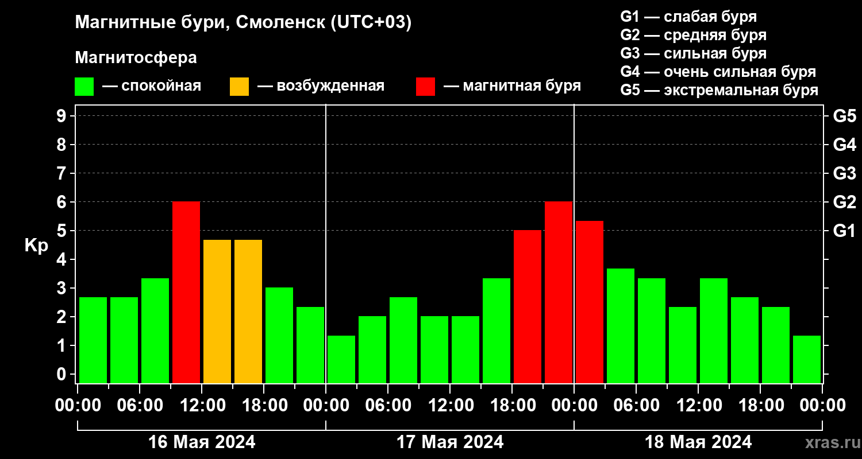Click the green 15:00–18:00 bar on 17 May
This screenshot has width=862, height=459.
[497, 331]
